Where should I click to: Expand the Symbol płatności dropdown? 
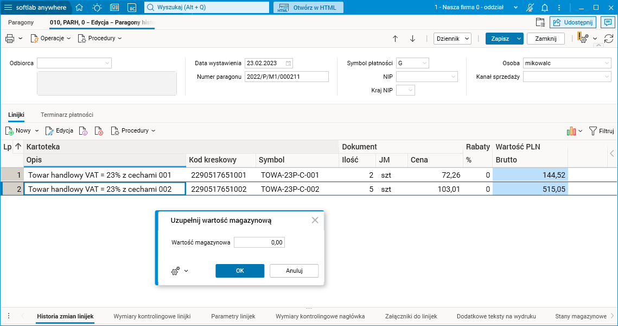(424, 63)
